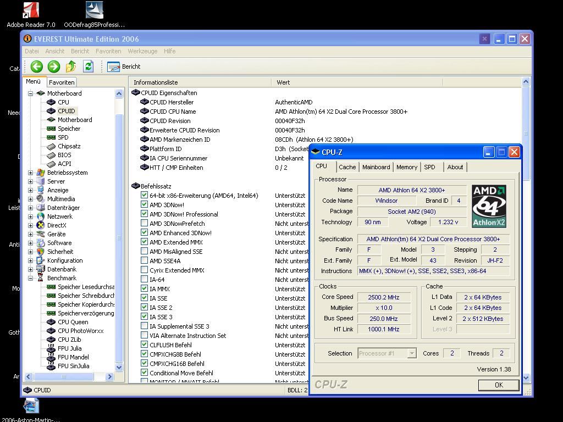Click the Wert column header
Screen dimensions: 563x422
(x=357, y=82)
